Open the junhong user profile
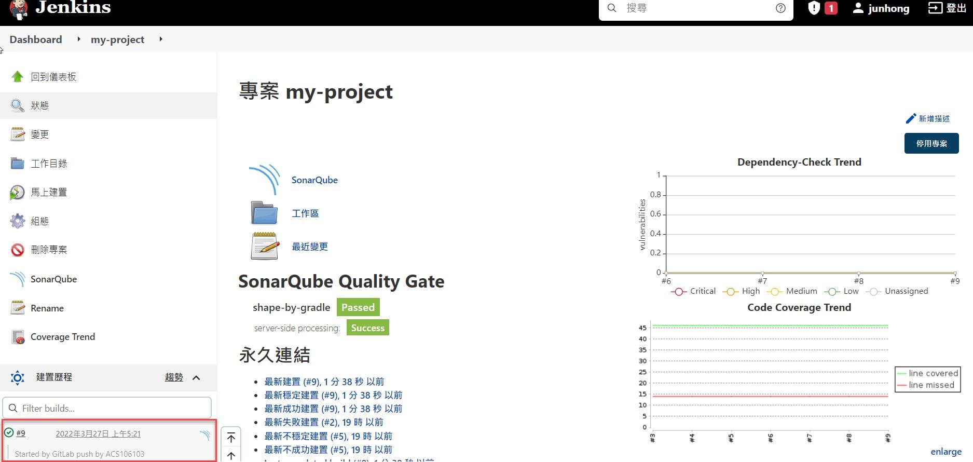The width and height of the screenshot is (973, 462). pyautogui.click(x=881, y=8)
